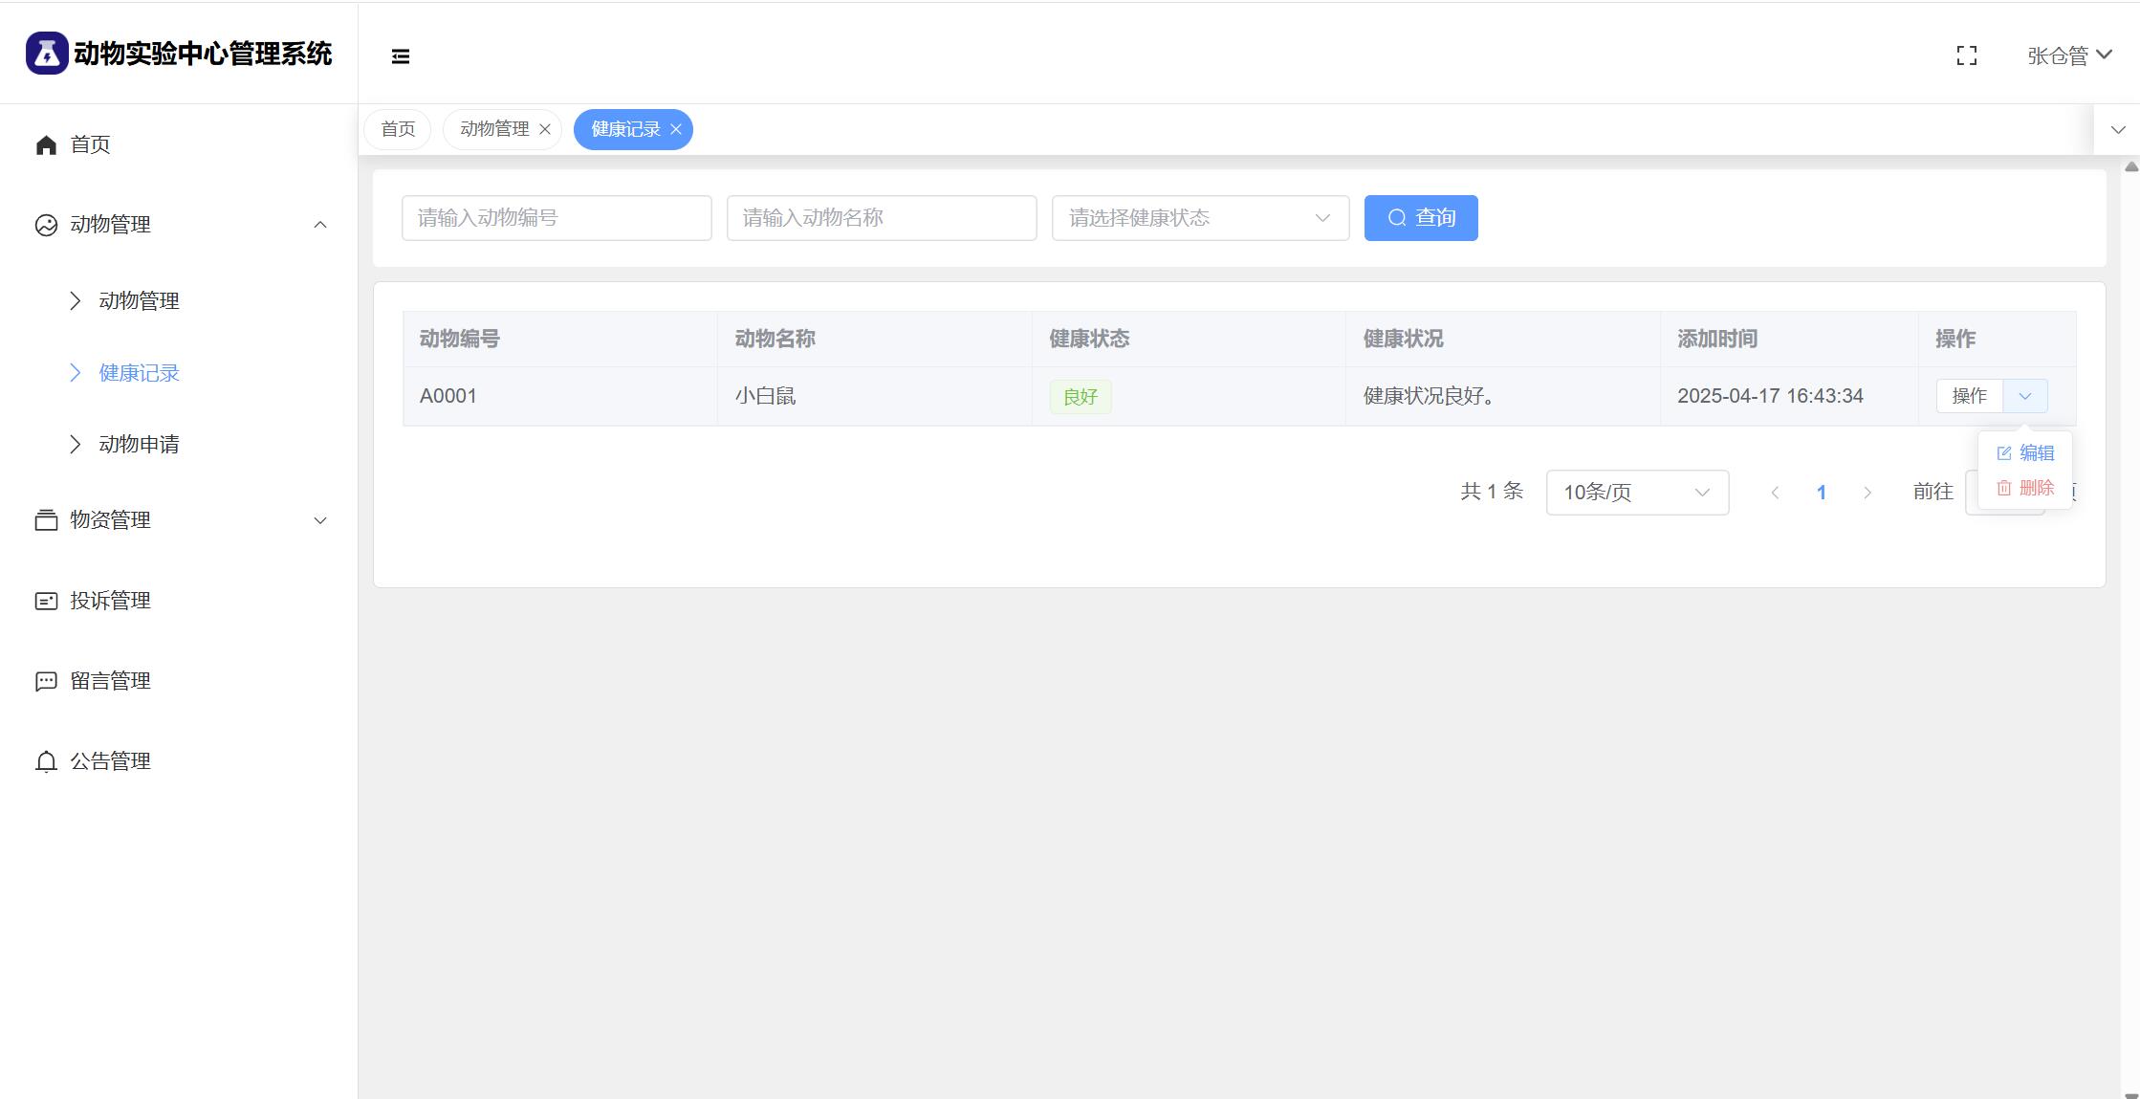The height and width of the screenshot is (1099, 2140).
Task: Select 编辑 from the action menu
Action: coord(2026,453)
